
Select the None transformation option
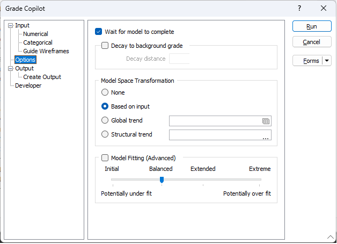click(105, 92)
